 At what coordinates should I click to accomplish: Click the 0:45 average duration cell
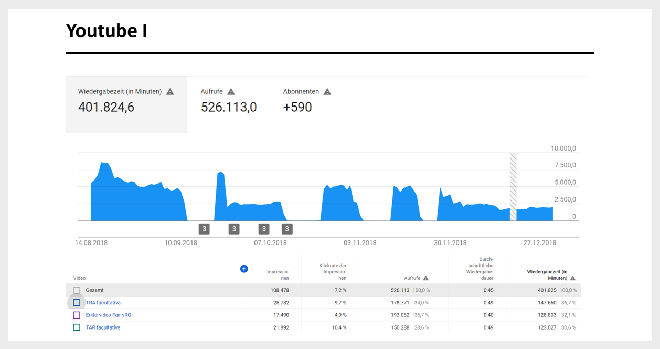(x=488, y=290)
